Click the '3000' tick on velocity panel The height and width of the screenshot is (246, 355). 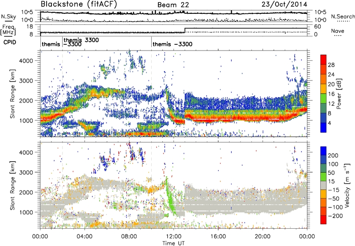[26, 172]
